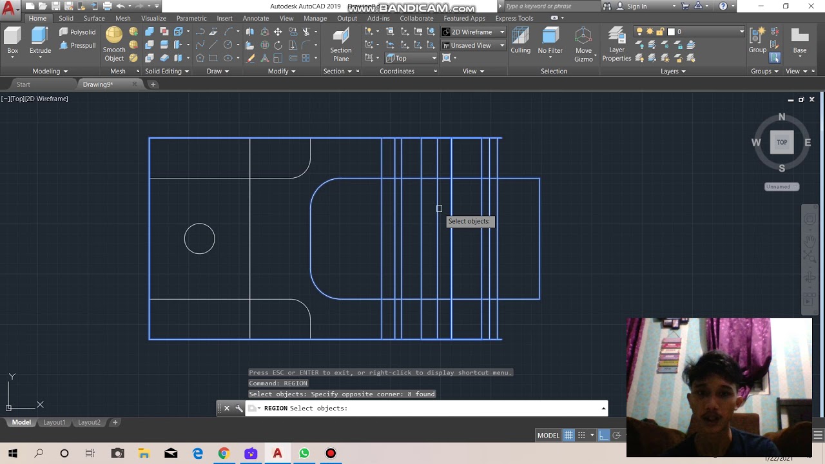Select the Box solid tool
The image size is (825, 464).
13,41
